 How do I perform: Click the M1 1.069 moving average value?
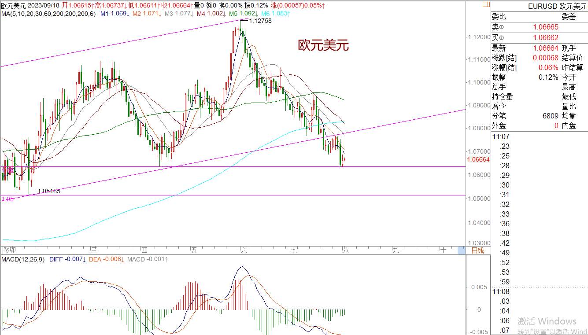point(115,14)
